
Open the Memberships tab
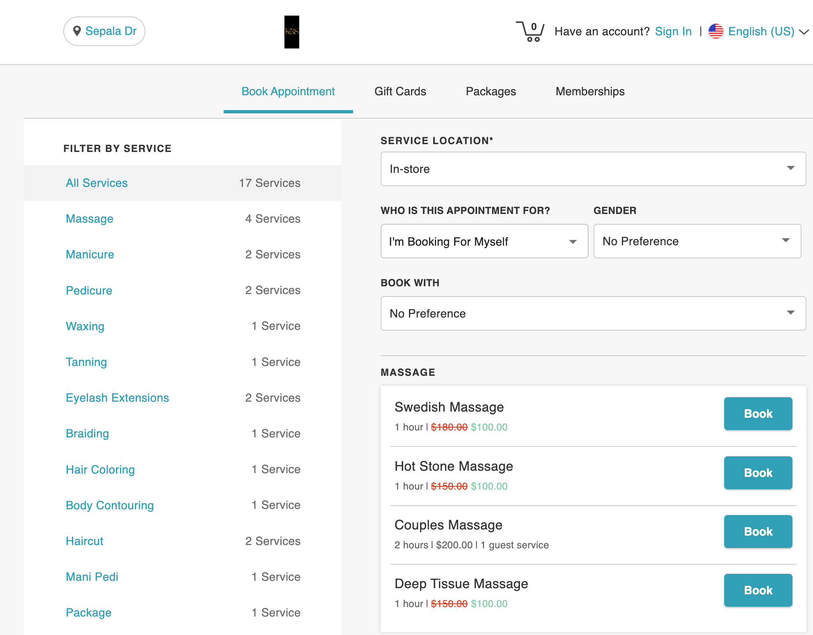tap(590, 91)
